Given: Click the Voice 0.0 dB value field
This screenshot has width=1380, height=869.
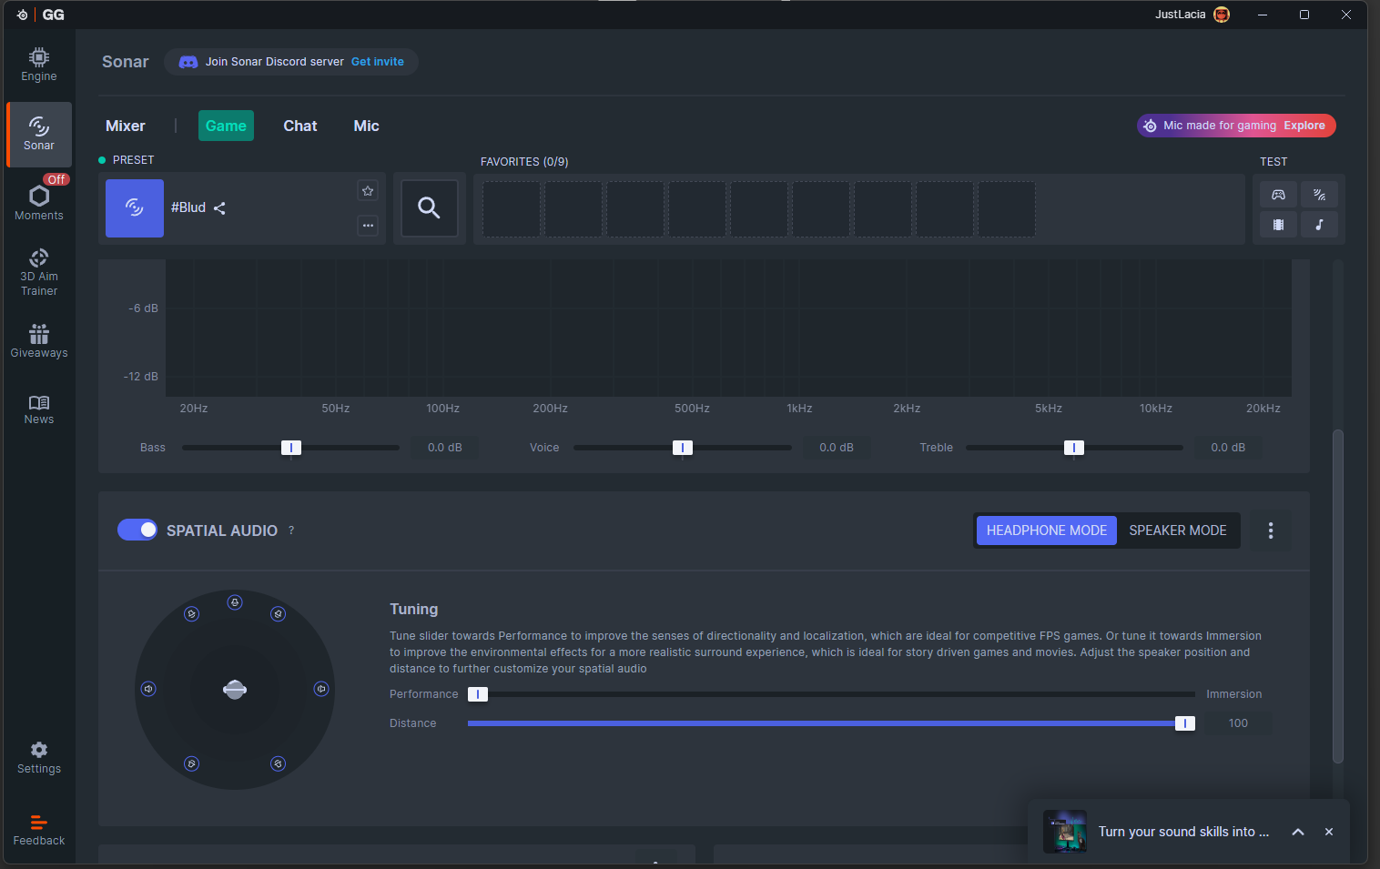Looking at the screenshot, I should tap(837, 448).
